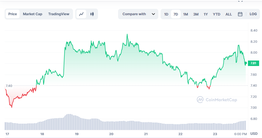Show the 1M price range
The height and width of the screenshot is (138, 262).
click(x=186, y=14)
